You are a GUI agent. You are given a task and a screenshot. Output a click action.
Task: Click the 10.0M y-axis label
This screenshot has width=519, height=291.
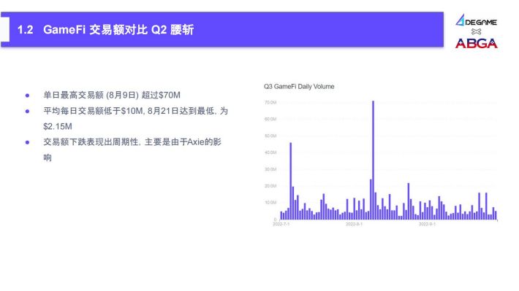270,203
